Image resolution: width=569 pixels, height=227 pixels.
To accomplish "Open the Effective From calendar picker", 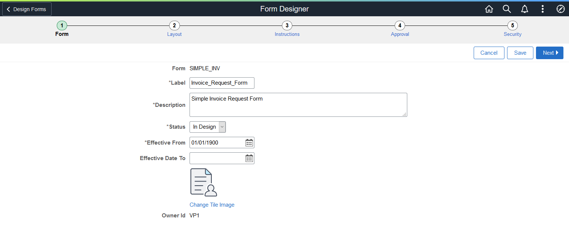I will [249, 142].
